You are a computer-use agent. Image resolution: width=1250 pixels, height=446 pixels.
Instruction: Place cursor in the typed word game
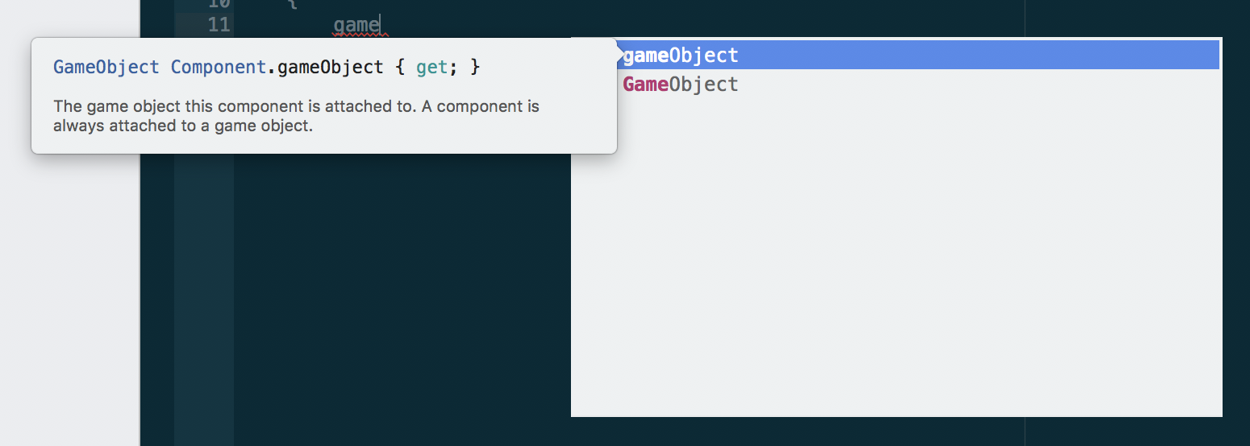[x=356, y=25]
